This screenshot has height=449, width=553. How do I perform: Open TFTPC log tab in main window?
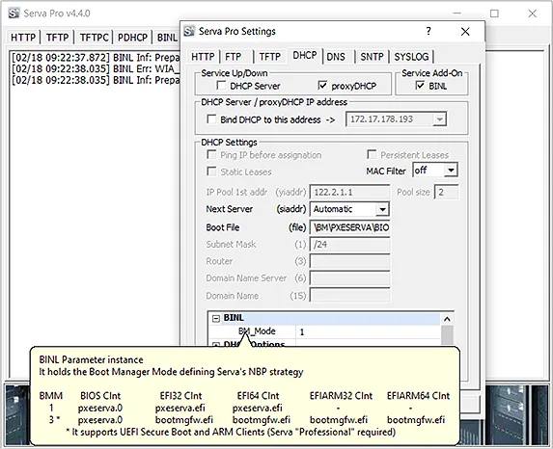coord(94,37)
